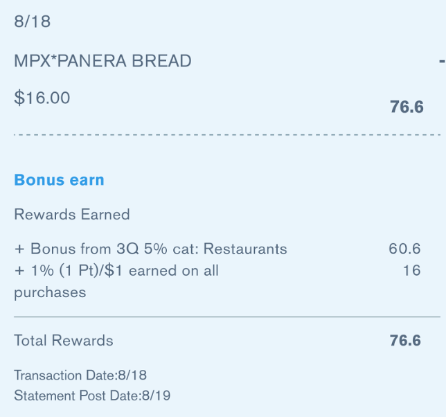Click the Rewards Earned label
Screen dimensions: 446x417
click(x=72, y=214)
